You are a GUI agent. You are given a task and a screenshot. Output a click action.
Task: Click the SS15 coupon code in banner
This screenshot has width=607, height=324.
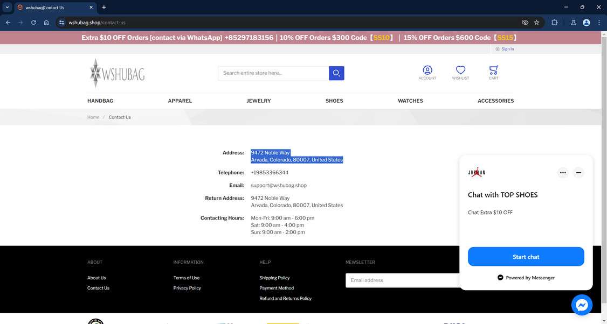505,38
